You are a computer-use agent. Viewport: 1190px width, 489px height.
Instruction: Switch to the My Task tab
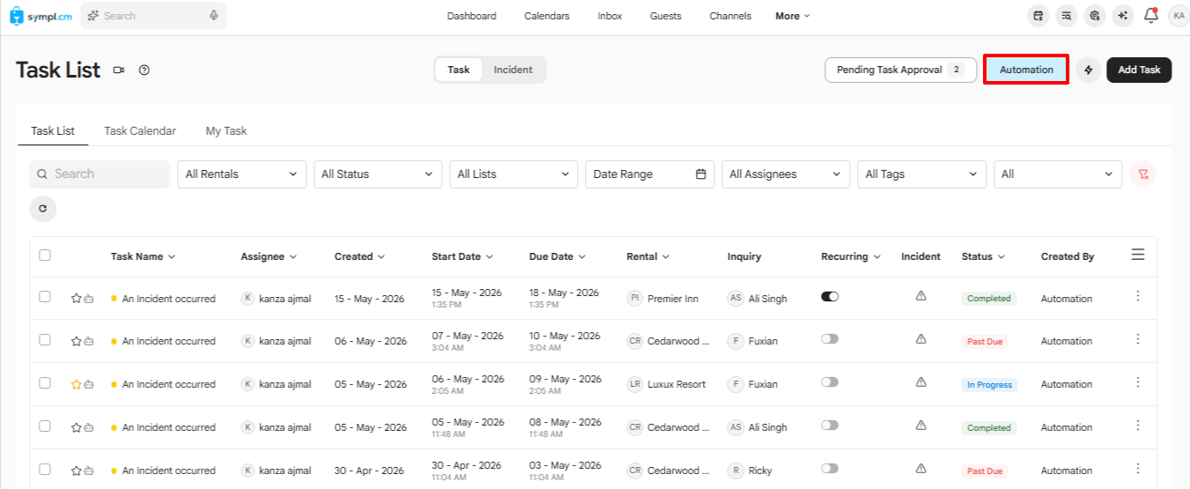tap(226, 130)
